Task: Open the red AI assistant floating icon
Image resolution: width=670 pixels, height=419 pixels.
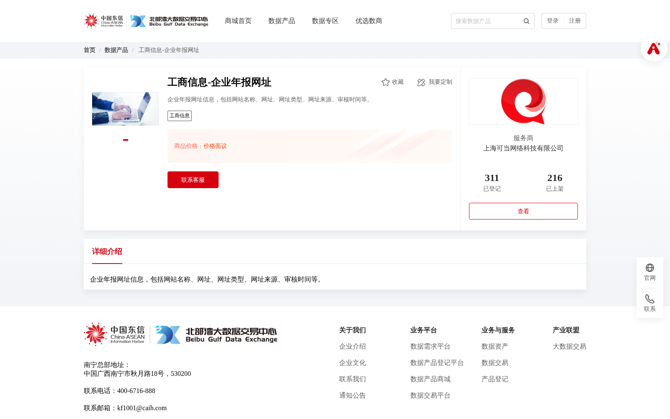Action: point(654,48)
